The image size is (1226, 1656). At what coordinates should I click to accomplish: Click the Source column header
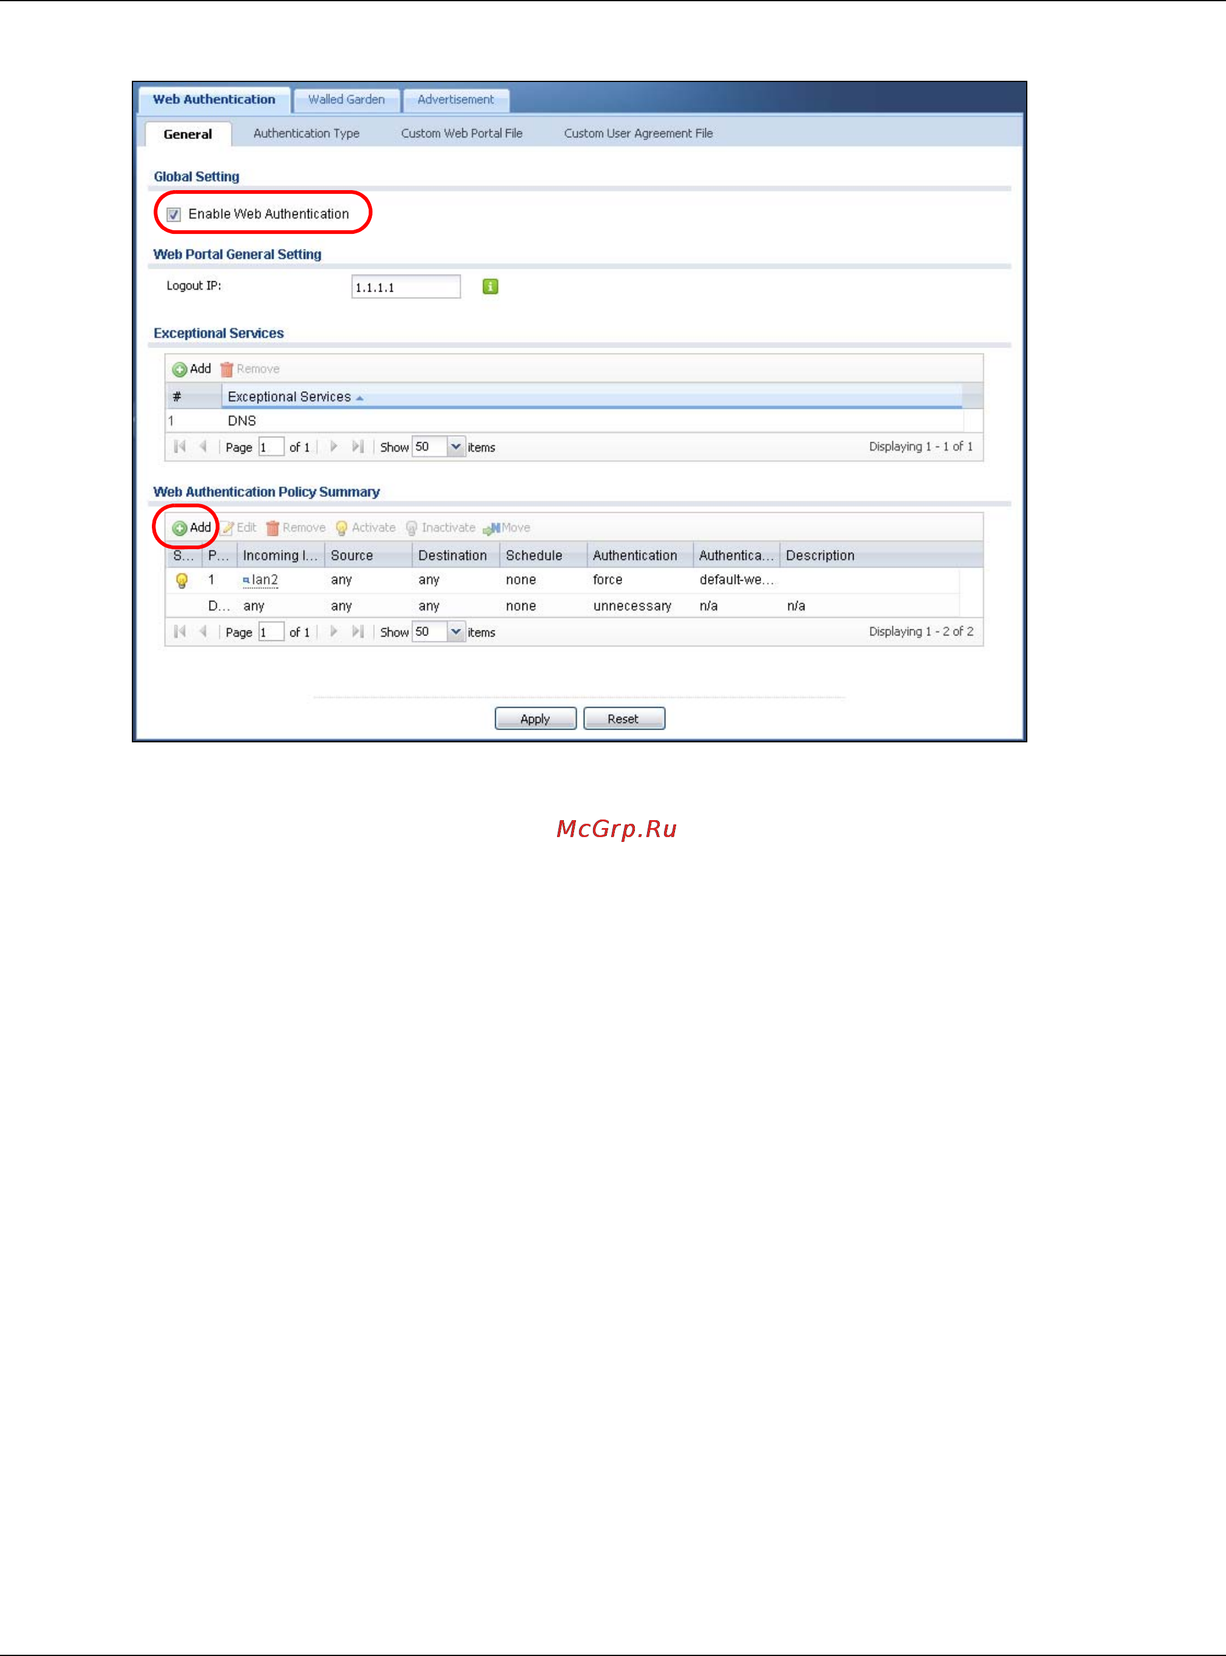click(x=368, y=556)
